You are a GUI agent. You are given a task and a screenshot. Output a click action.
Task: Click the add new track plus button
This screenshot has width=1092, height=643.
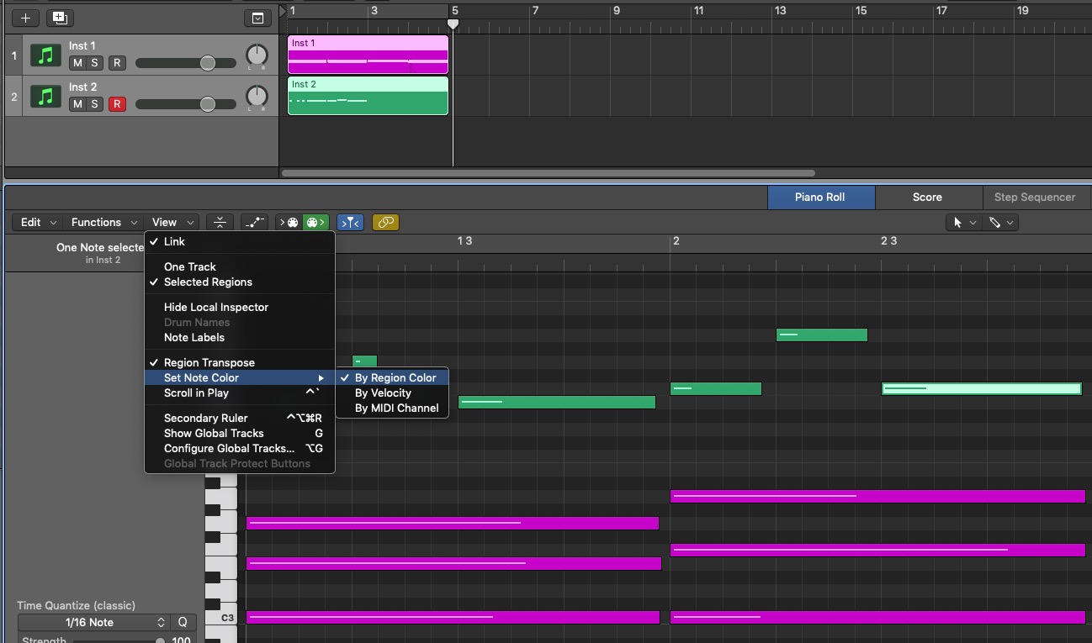coord(25,18)
